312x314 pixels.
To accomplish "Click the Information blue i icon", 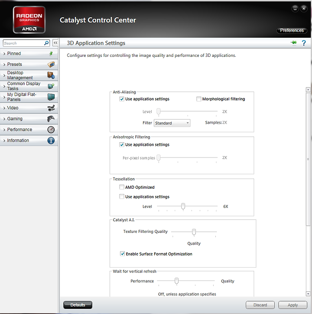I will coord(51,141).
